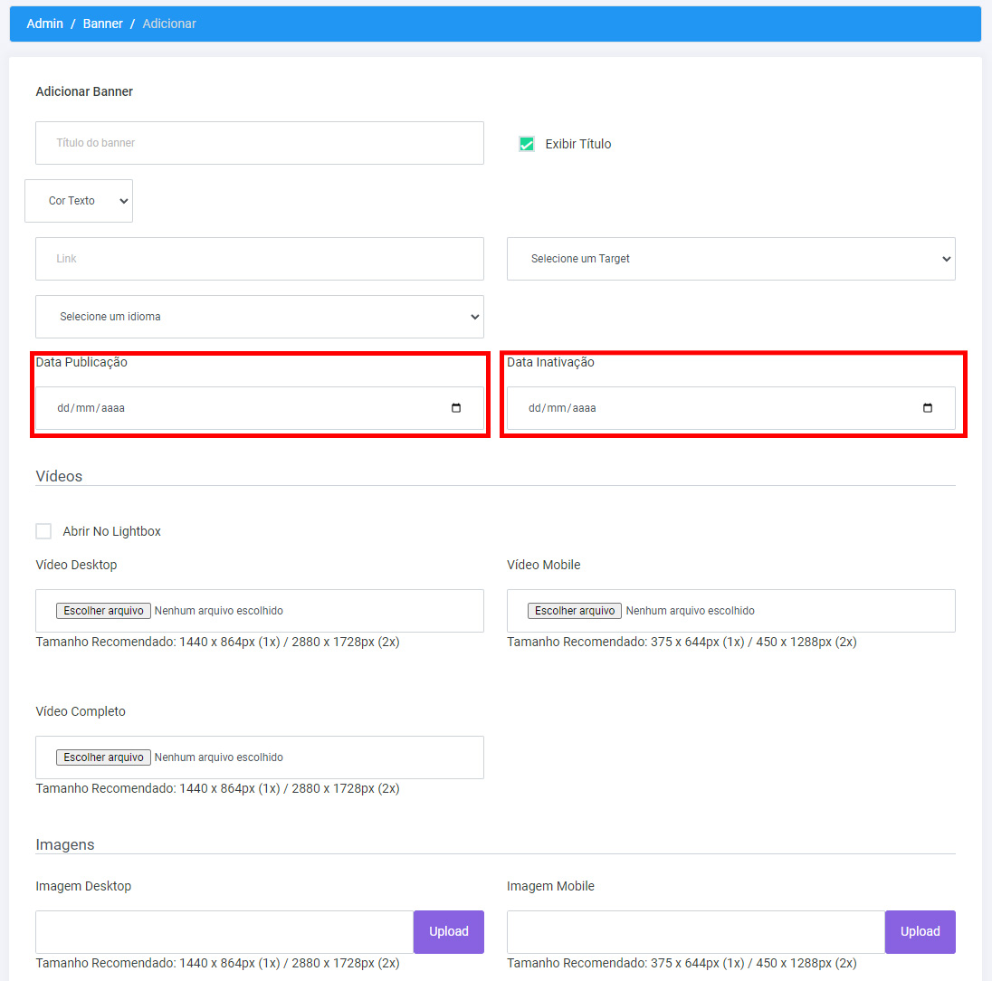Viewport: 992px width, 981px height.
Task: Expand the Cor Texto dropdown
Action: 79,201
